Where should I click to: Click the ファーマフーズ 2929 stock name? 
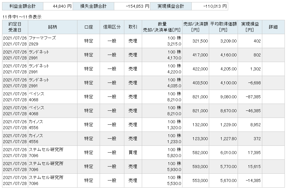click(42, 41)
